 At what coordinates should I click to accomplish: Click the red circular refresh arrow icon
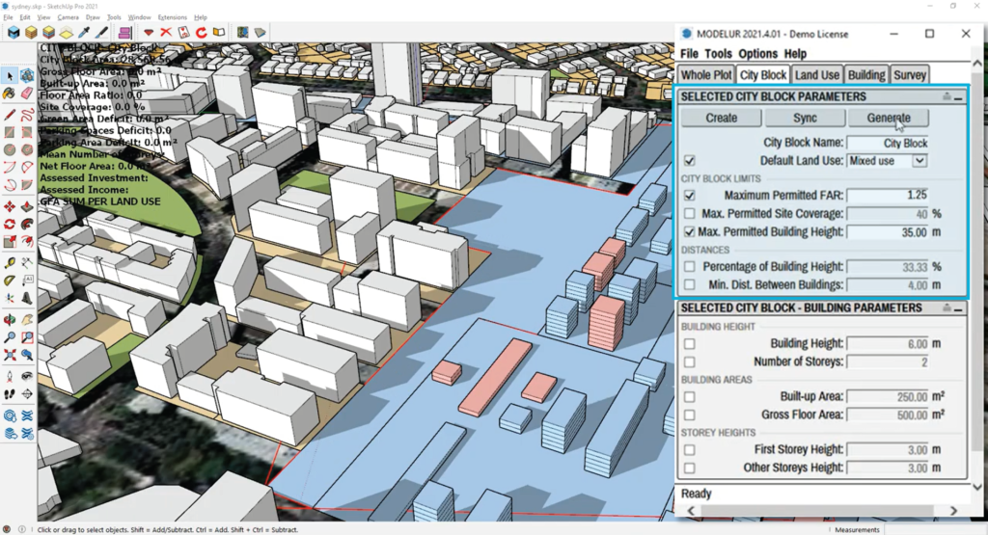[201, 32]
